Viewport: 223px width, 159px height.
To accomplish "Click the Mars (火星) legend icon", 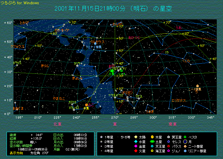I will coord(135,151).
